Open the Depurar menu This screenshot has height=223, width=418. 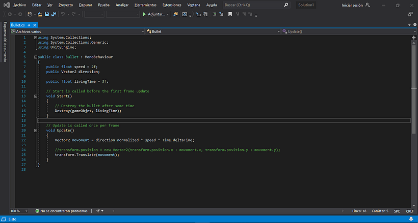[x=86, y=5]
